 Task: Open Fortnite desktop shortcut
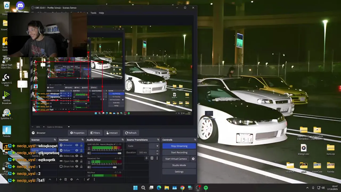pos(7,132)
